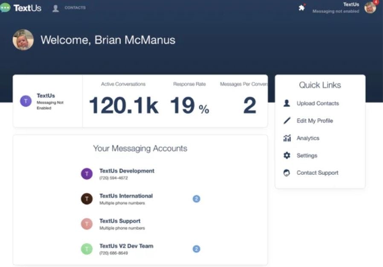The width and height of the screenshot is (383, 267).
Task: Click the pink TextUs Support avatar icon
Action: pos(87,223)
